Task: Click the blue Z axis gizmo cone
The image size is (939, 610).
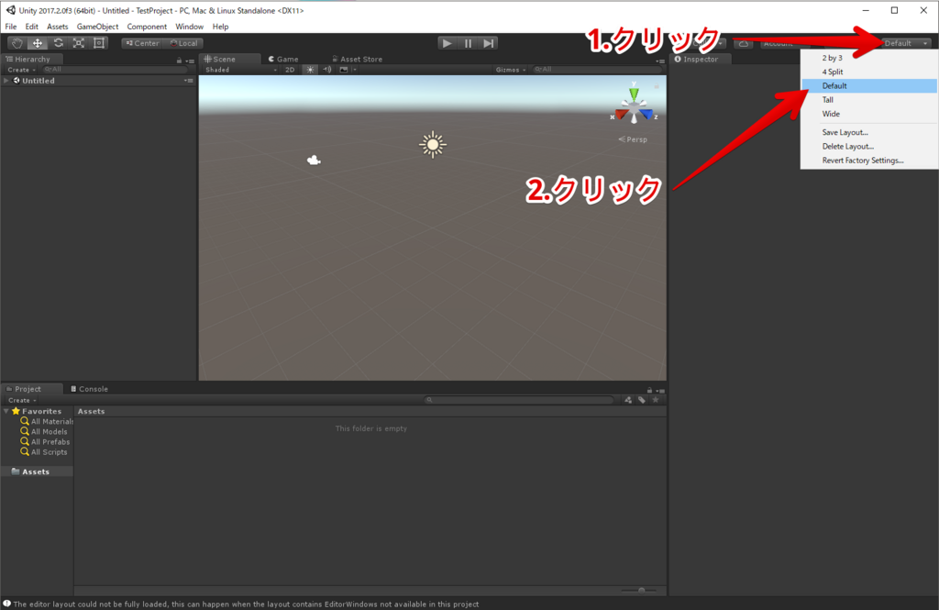Action: coord(646,114)
